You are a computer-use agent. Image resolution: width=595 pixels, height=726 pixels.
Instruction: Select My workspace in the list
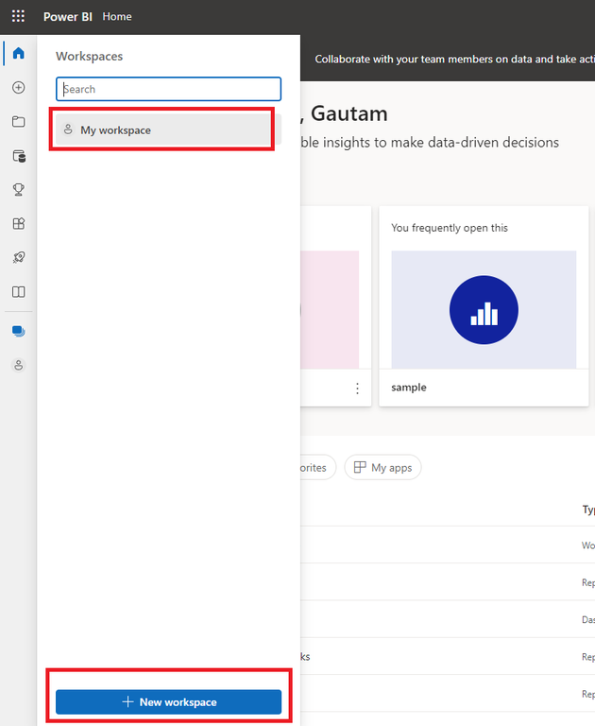pos(168,130)
